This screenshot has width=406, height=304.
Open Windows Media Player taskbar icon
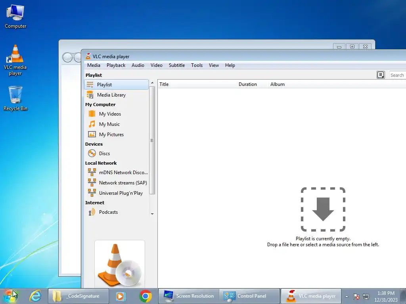(x=121, y=296)
